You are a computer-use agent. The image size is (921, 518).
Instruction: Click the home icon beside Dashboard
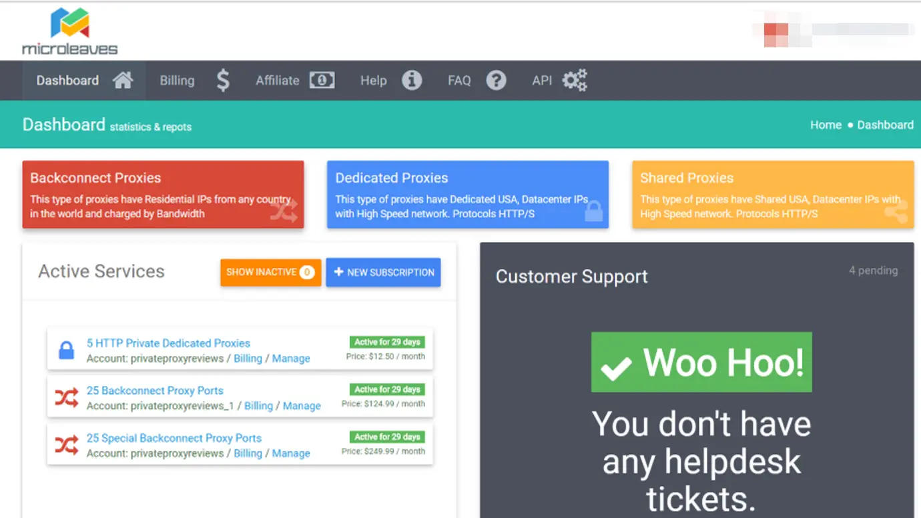click(x=123, y=81)
